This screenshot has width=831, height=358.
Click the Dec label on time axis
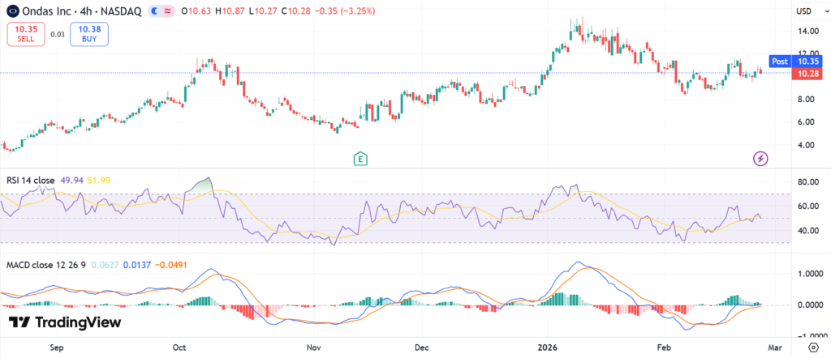tap(421, 347)
